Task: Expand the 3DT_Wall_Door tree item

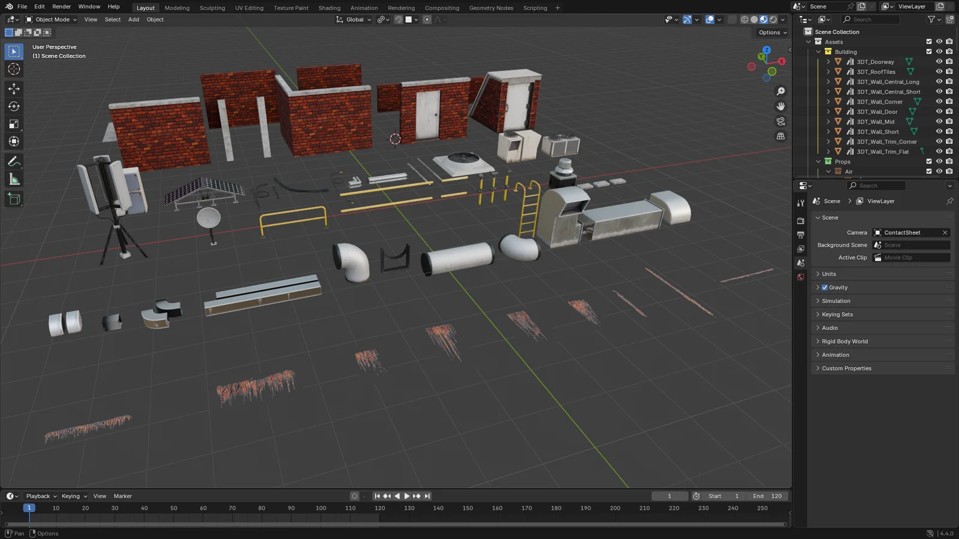Action: click(828, 111)
